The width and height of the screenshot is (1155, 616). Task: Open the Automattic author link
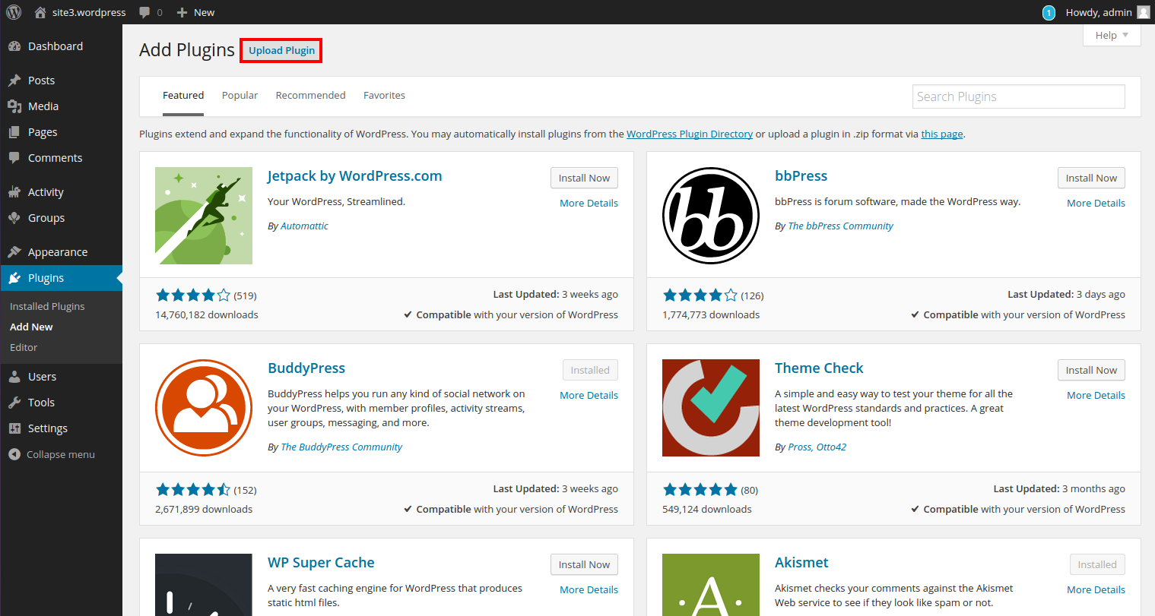pyautogui.click(x=304, y=226)
